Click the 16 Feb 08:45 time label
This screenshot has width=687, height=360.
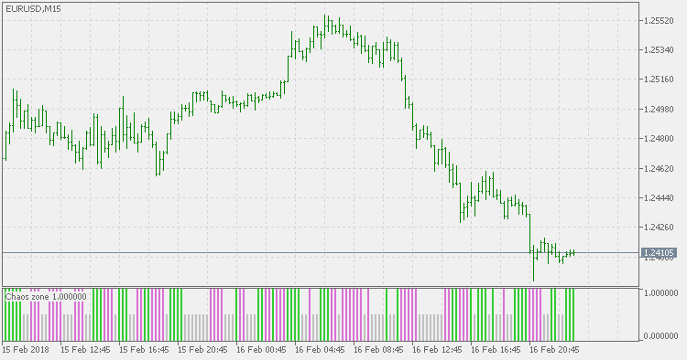pyautogui.click(x=379, y=350)
